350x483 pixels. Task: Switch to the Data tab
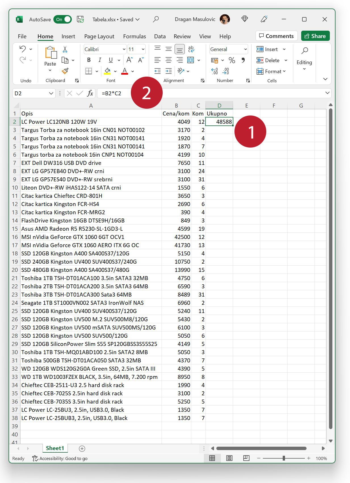click(160, 36)
